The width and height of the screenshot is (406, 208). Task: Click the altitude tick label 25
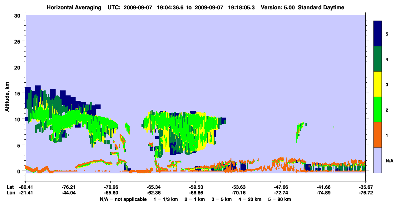(18, 41)
